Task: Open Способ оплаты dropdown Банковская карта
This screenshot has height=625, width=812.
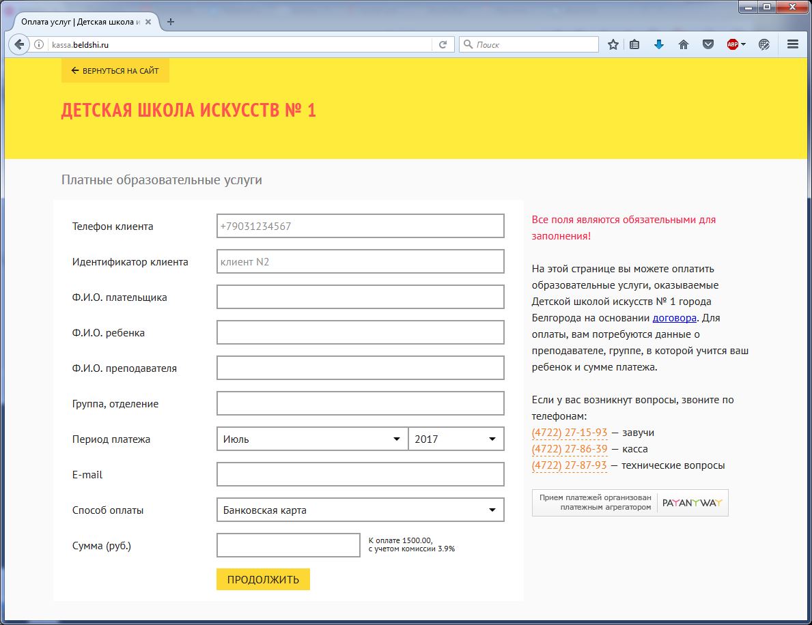Action: (x=361, y=510)
